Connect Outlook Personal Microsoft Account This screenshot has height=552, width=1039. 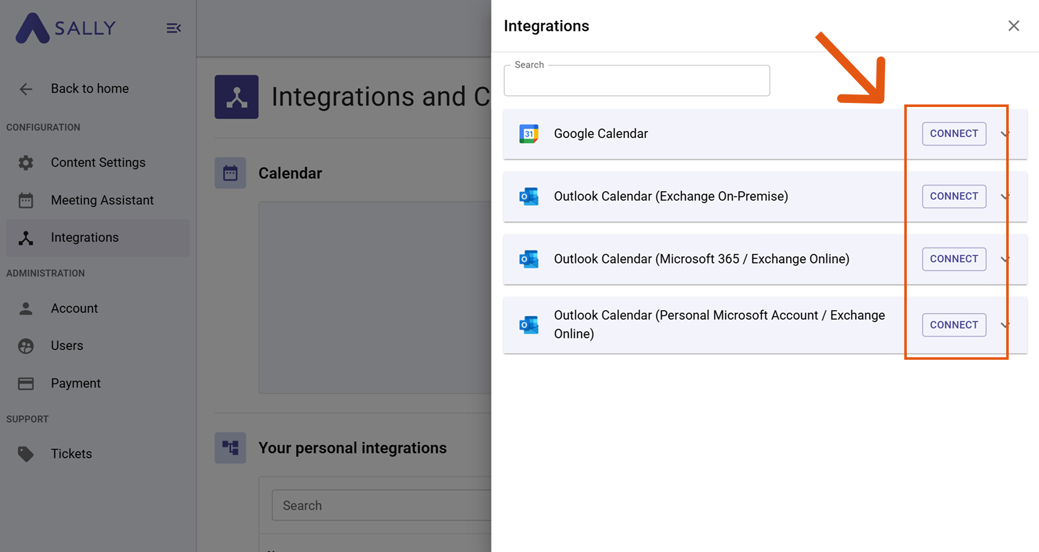click(954, 325)
